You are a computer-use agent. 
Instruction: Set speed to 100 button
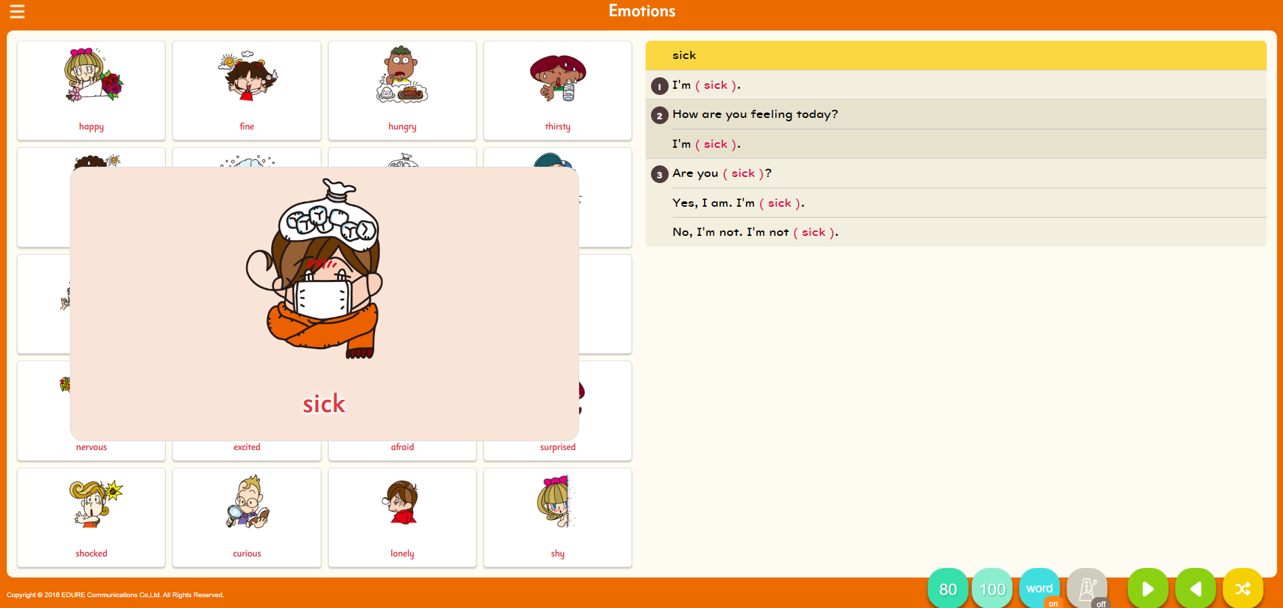click(x=992, y=588)
